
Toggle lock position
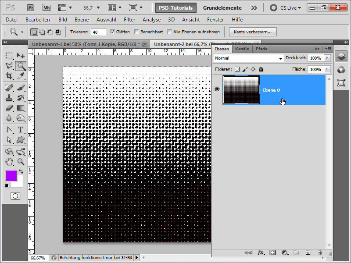pos(253,69)
